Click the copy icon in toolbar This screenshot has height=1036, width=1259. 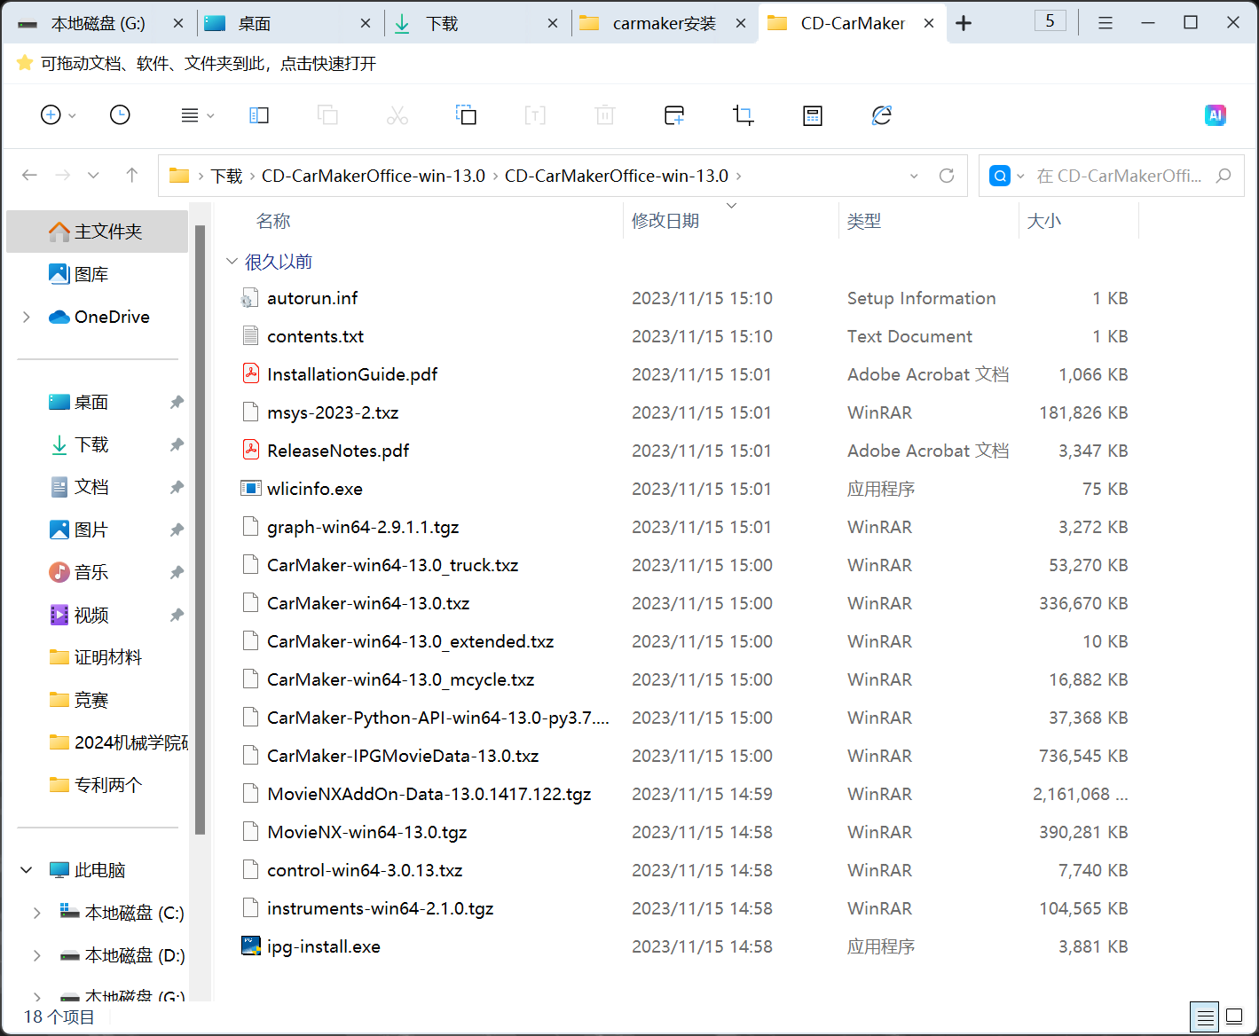[x=327, y=115]
